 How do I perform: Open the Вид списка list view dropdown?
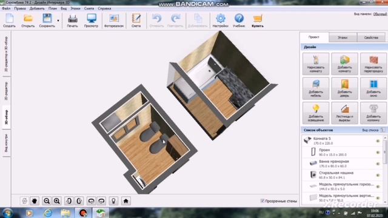coord(373,130)
